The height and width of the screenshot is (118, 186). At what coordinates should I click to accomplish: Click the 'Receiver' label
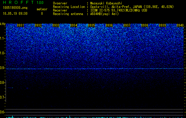tap(60, 10)
